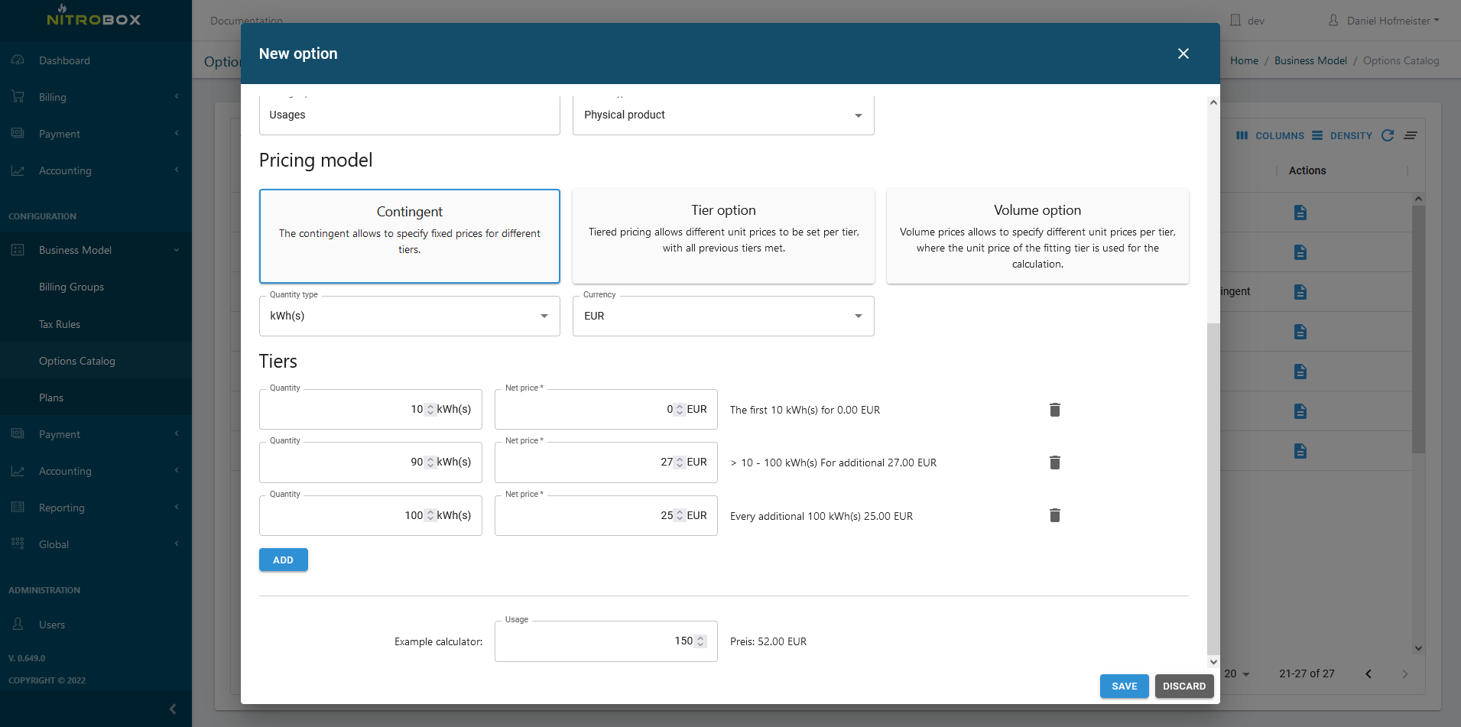Screen dimensions: 1461x727
Task: Select the Volume option pricing model
Action: coord(1037,235)
